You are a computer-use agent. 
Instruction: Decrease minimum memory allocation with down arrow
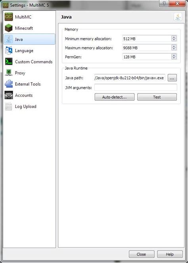(x=174, y=40)
